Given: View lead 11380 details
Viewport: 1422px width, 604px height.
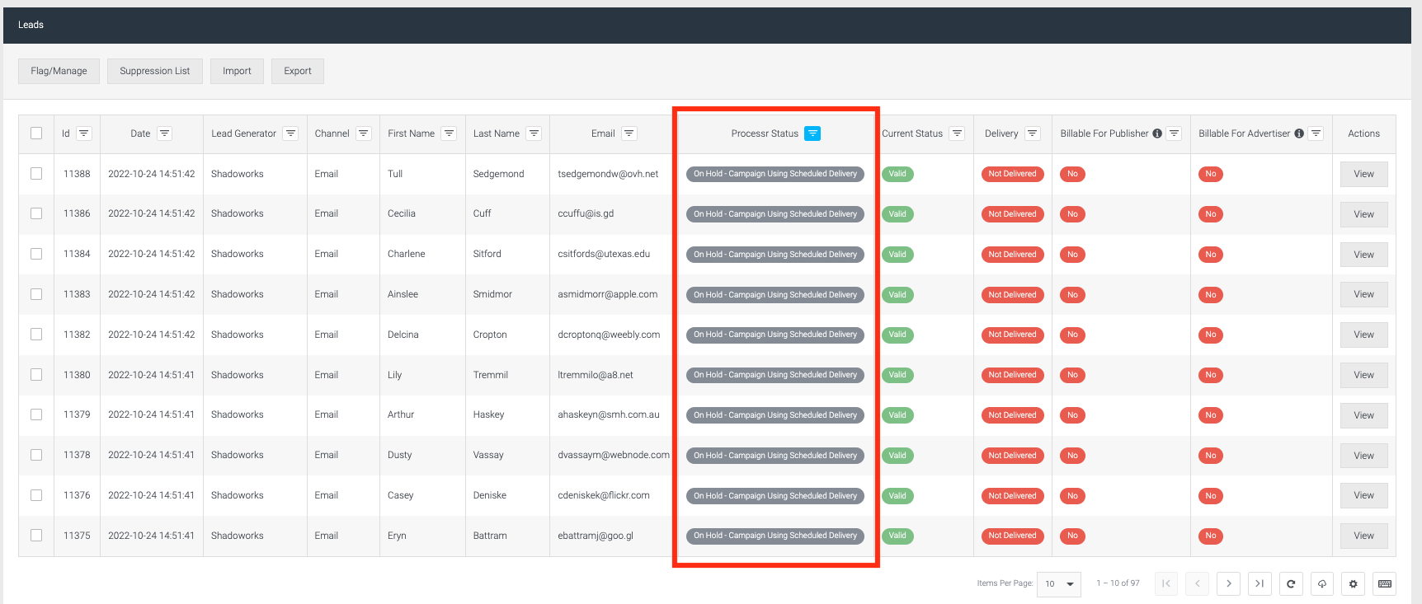Looking at the screenshot, I should (x=1364, y=375).
